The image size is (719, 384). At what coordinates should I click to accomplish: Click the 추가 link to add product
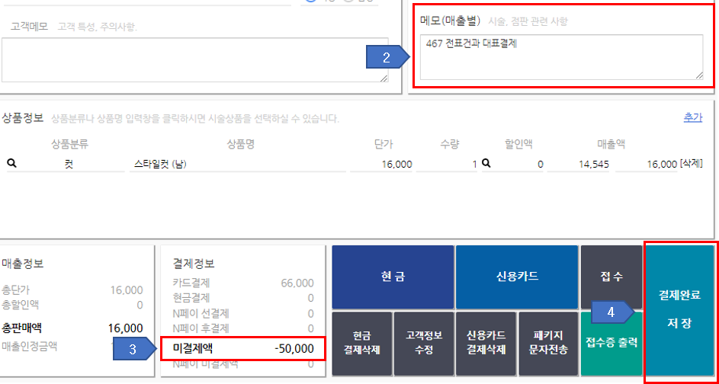pos(693,118)
